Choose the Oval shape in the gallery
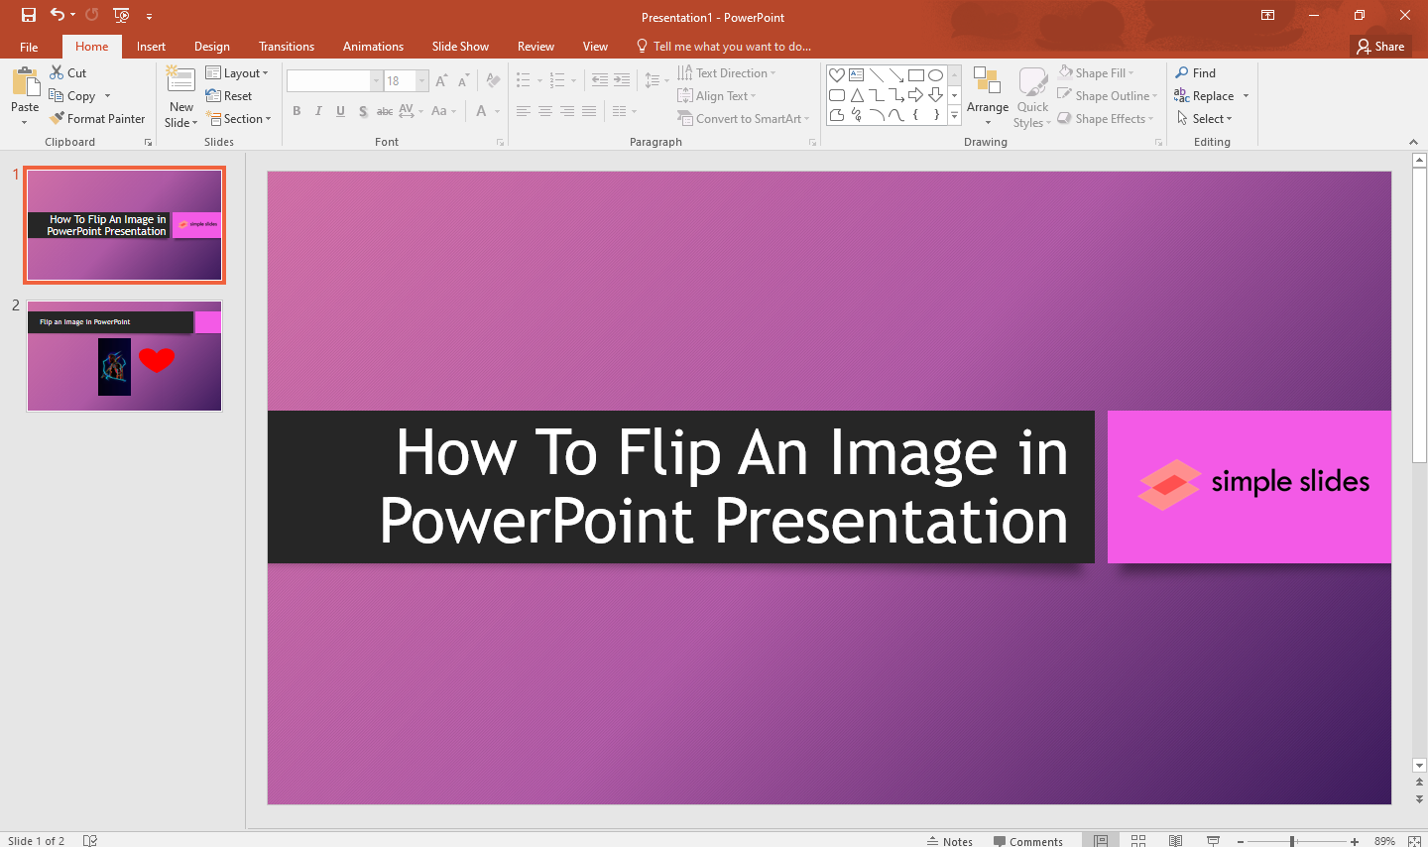 pos(936,74)
